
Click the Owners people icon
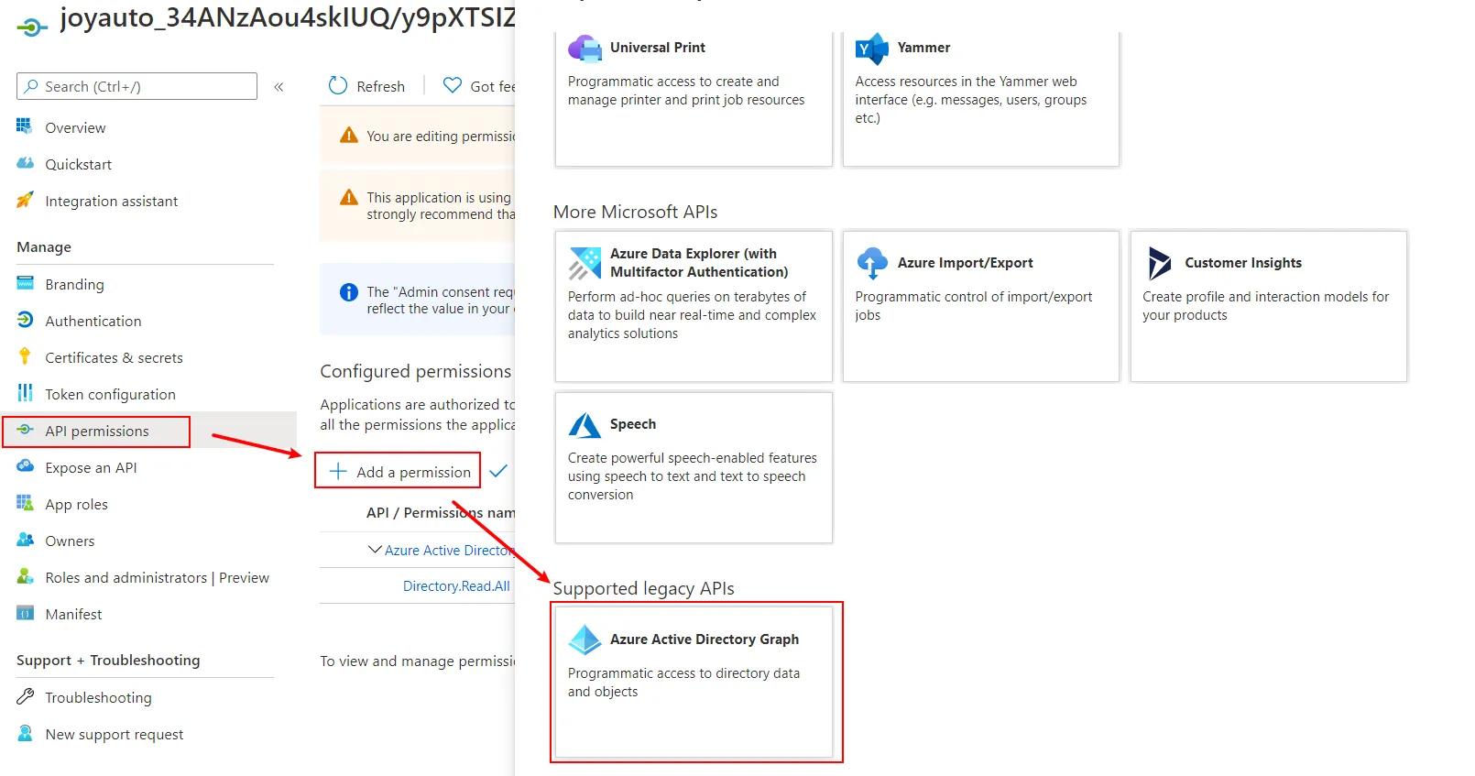[25, 540]
